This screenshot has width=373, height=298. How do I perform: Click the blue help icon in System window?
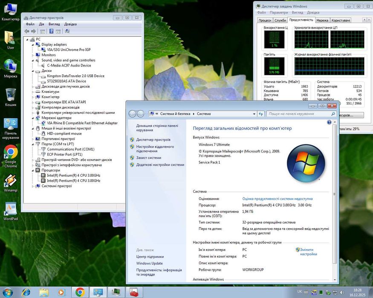pos(329,122)
